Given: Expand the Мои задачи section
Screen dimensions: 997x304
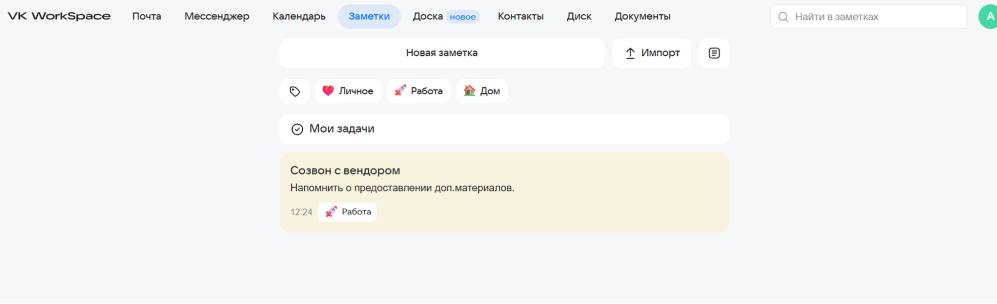Looking at the screenshot, I should [x=504, y=129].
